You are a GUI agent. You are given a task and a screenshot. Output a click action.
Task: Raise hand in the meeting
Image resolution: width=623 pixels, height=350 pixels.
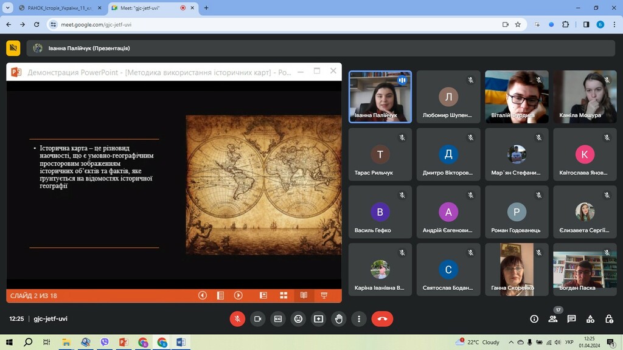coord(339,318)
